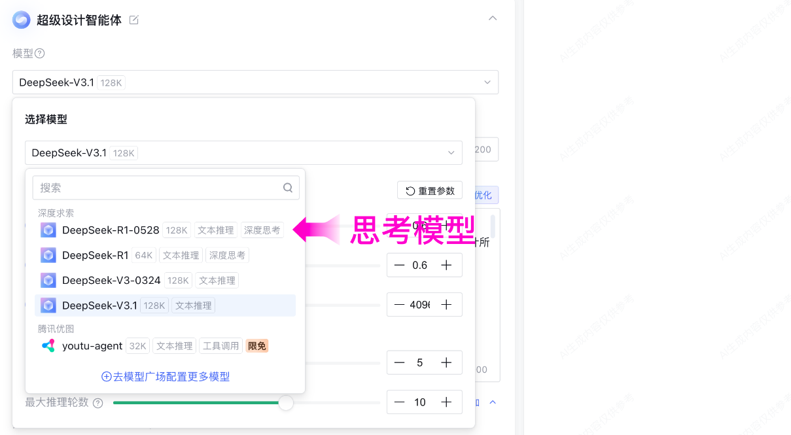Click the DeepSeek-R1-0528 model logo icon
The height and width of the screenshot is (435, 791).
(x=47, y=230)
